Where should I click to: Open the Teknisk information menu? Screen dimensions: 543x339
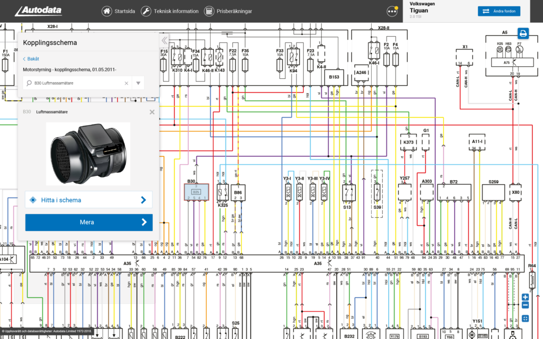coord(170,11)
